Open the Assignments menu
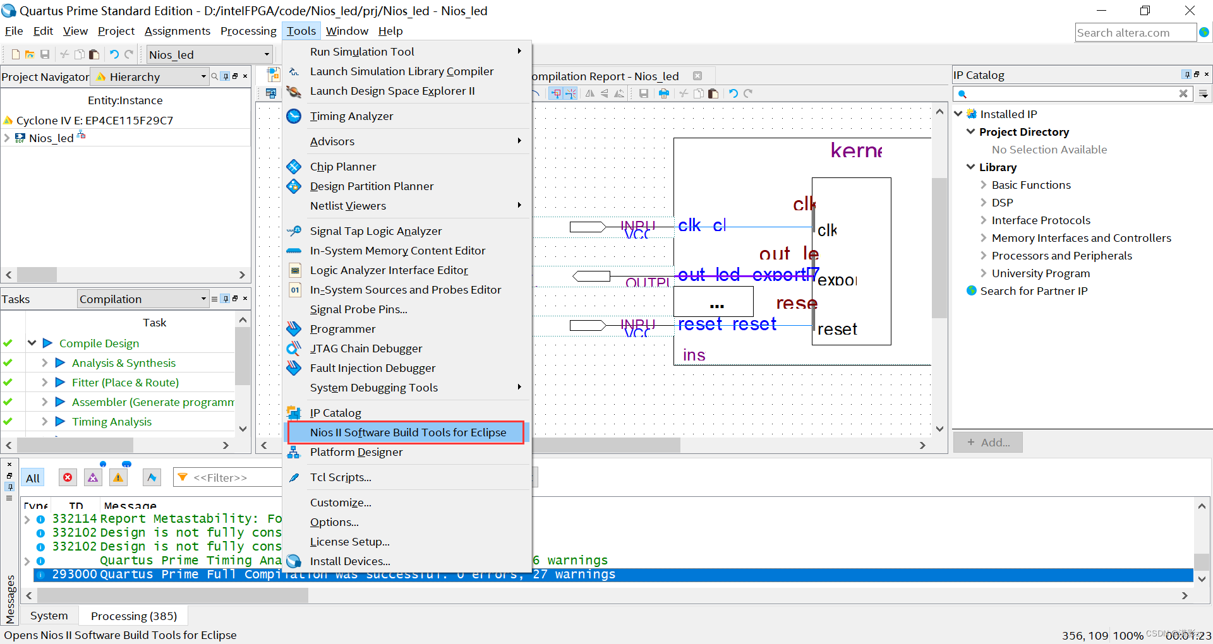Screen dimensions: 1213x644 177,31
